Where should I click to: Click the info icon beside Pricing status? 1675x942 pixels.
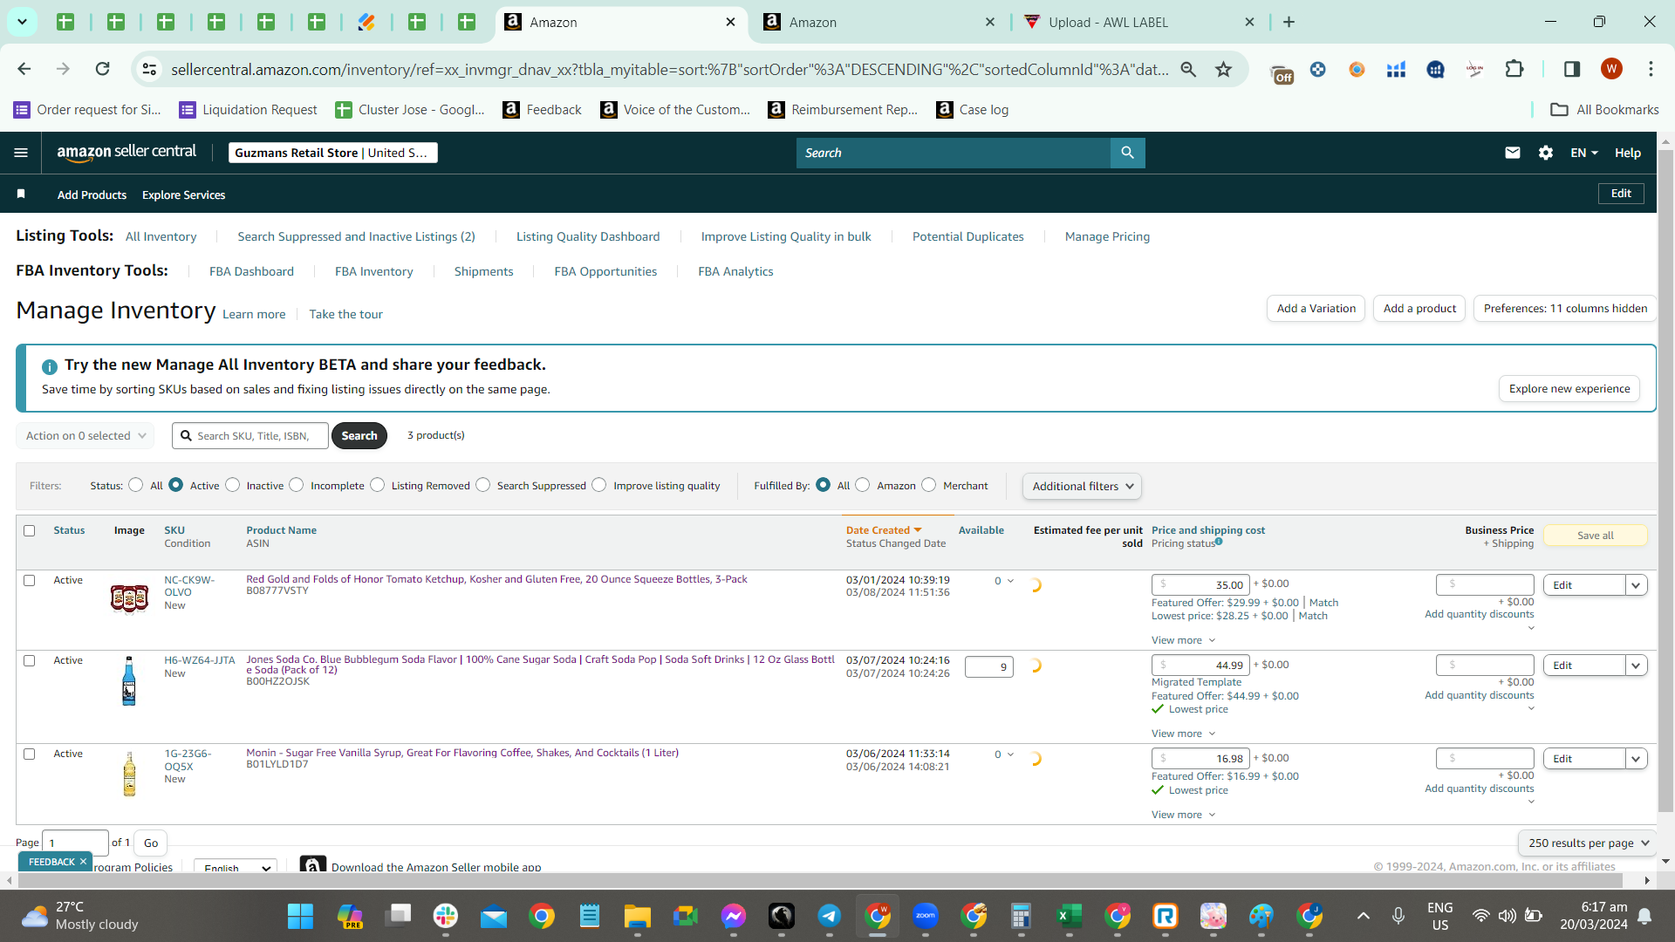[1219, 542]
